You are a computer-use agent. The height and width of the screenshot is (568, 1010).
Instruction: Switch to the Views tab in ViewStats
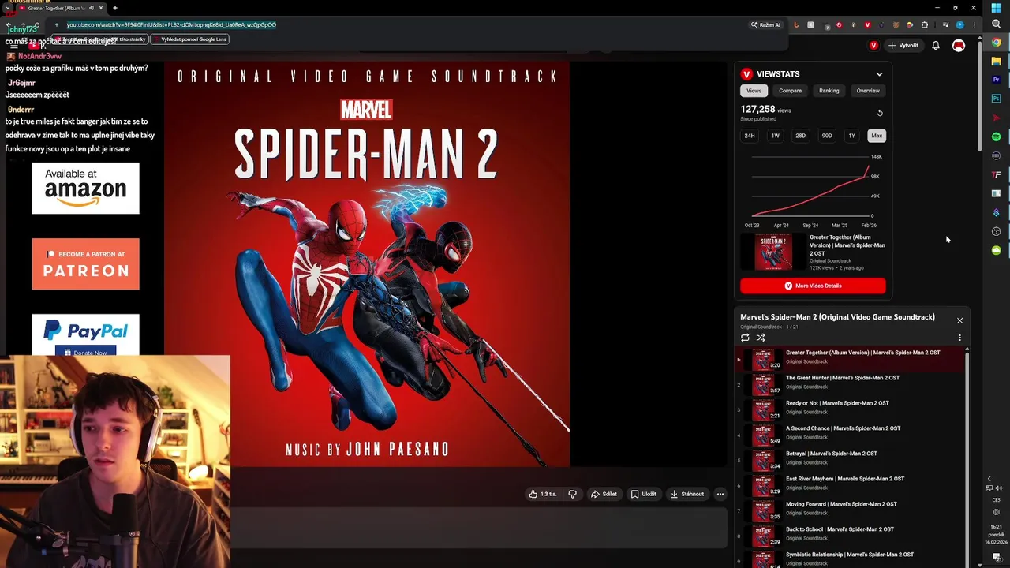754,91
